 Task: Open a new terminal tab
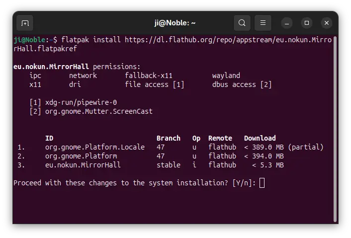[x=25, y=23]
